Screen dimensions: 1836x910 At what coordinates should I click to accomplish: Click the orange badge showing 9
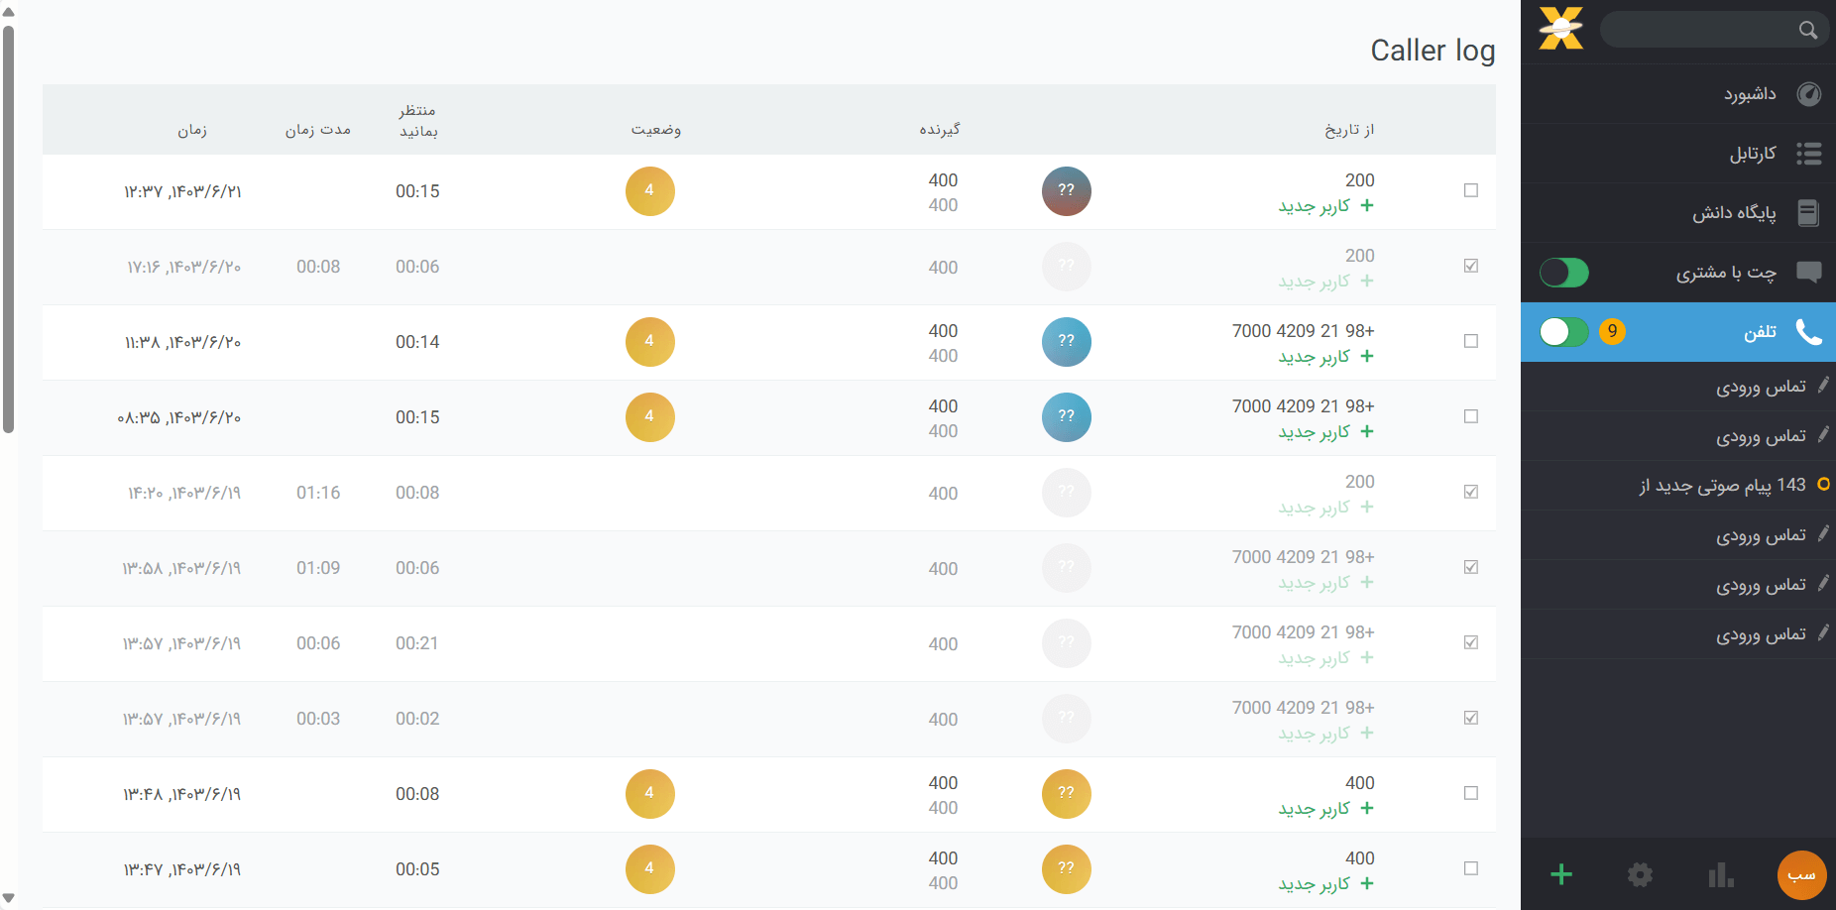point(1612,331)
